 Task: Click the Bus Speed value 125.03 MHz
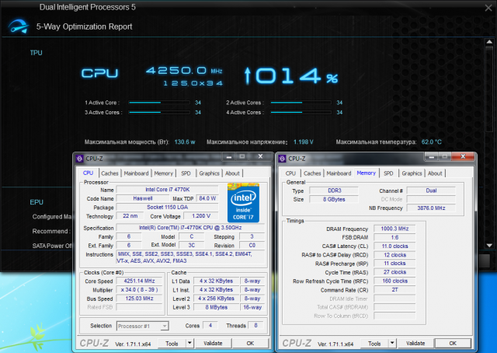pos(139,299)
